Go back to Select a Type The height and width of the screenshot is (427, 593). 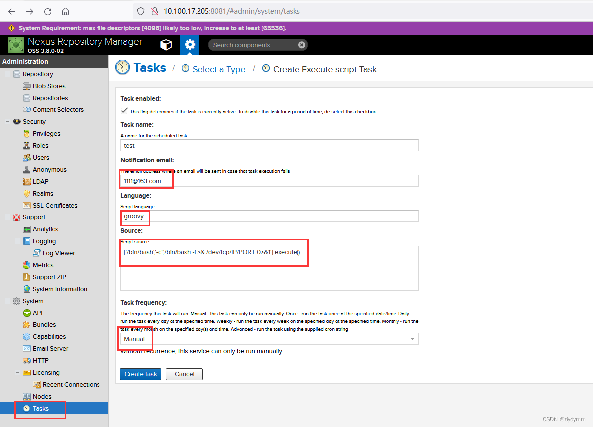(x=218, y=69)
